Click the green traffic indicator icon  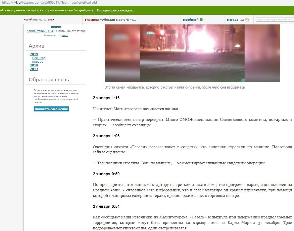pyautogui.click(x=201, y=20)
